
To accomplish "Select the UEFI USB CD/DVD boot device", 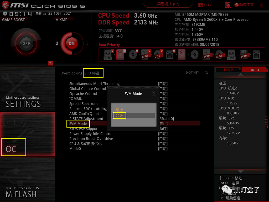I will coord(158,54).
